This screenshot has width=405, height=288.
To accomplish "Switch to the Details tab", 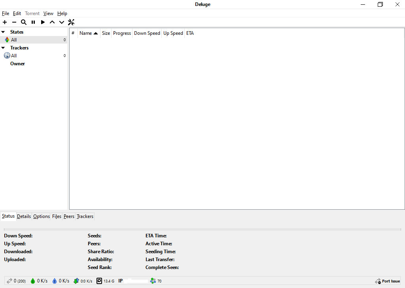I will (x=24, y=216).
